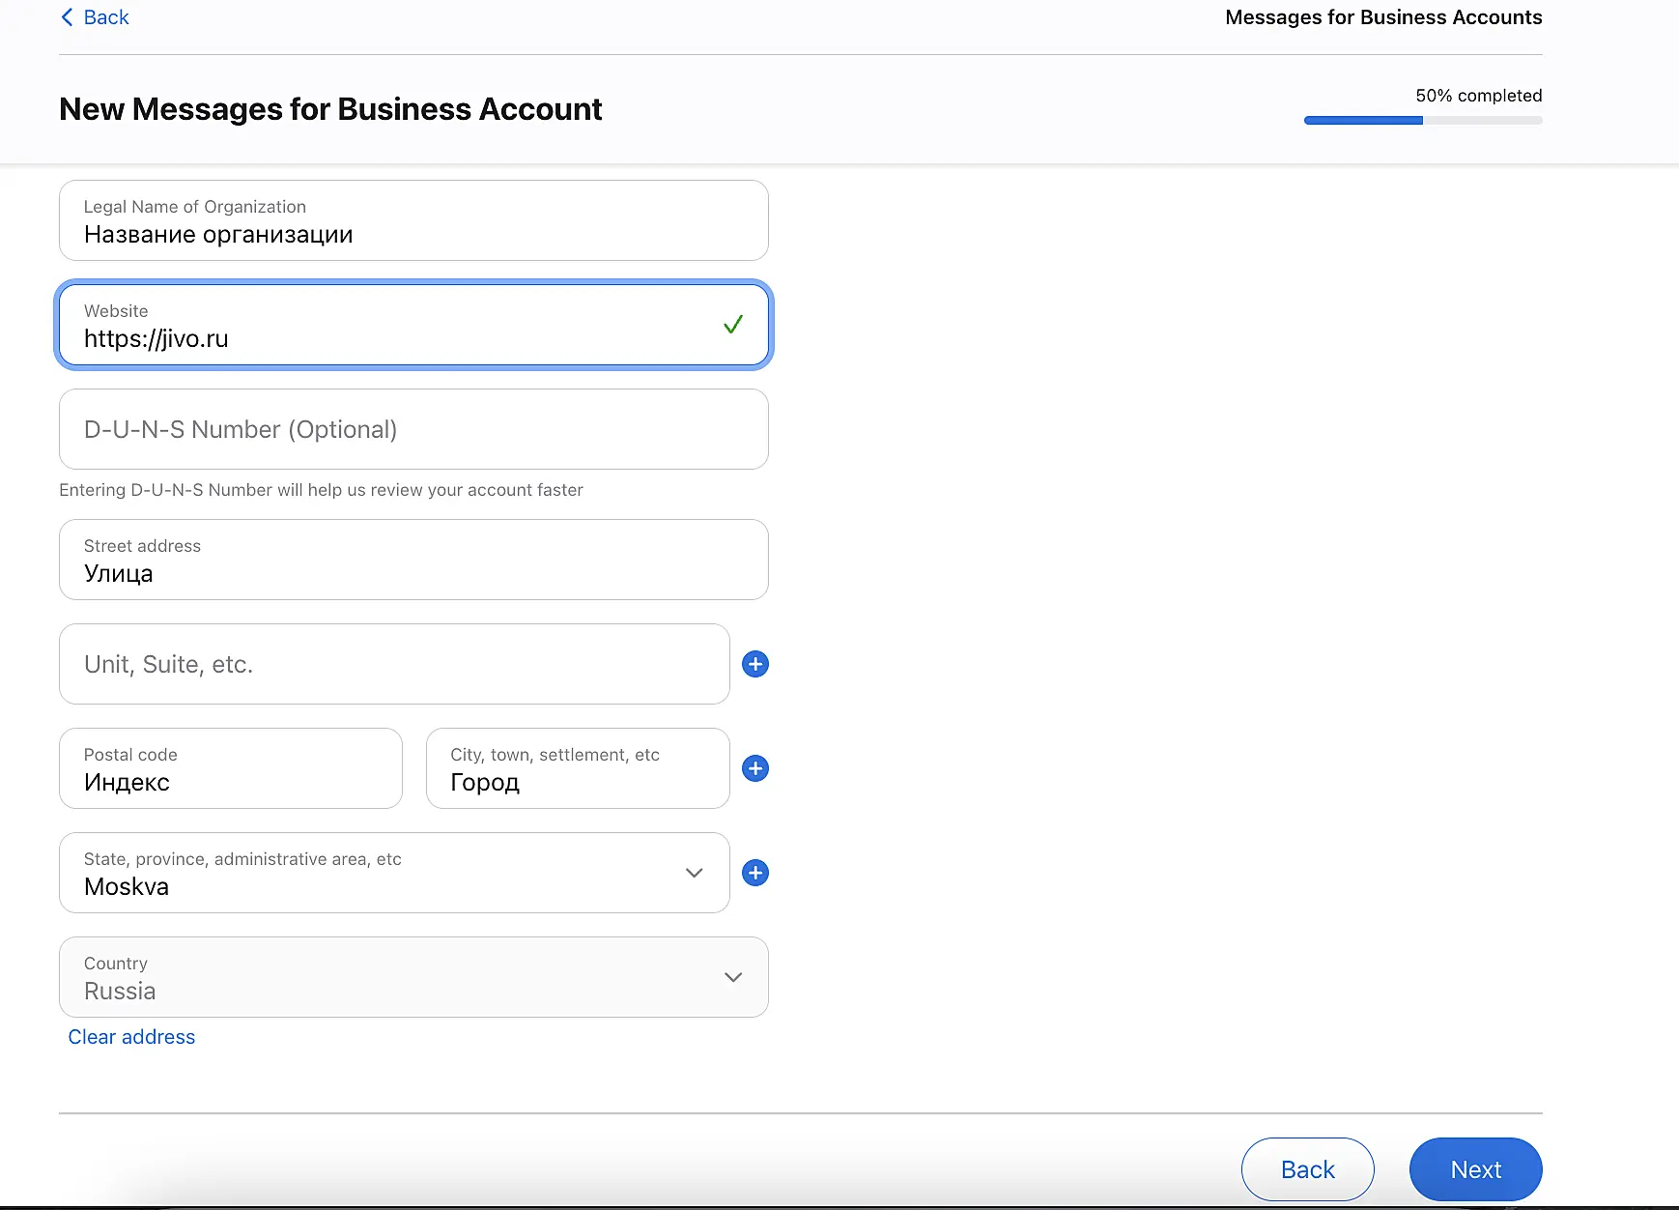The width and height of the screenshot is (1679, 1210).
Task: Select the City, town, settlement field
Action: click(x=577, y=769)
